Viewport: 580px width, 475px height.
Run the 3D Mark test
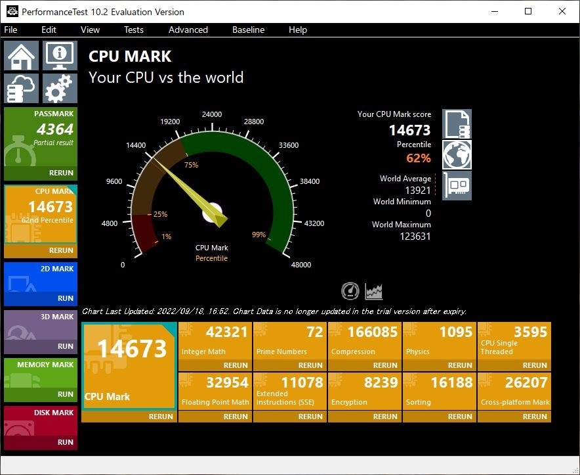pyautogui.click(x=41, y=346)
